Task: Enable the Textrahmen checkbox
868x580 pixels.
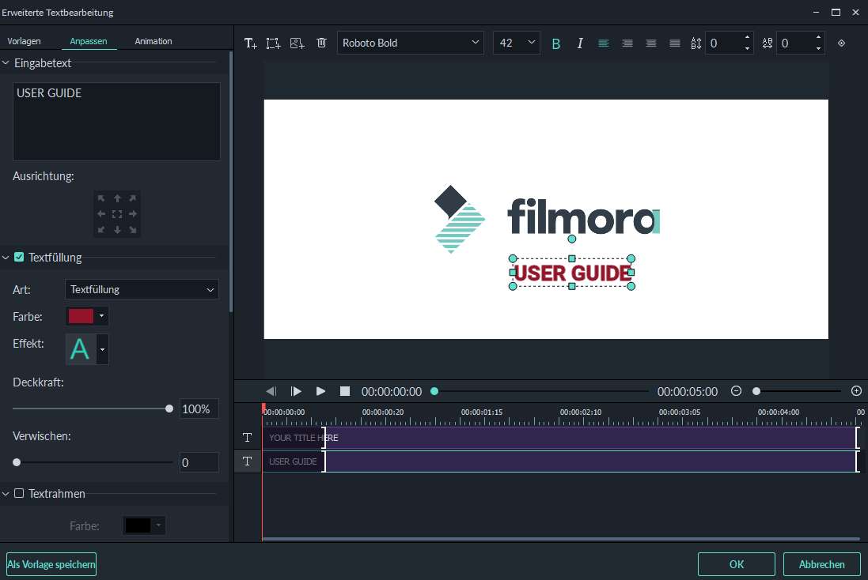Action: (19, 493)
